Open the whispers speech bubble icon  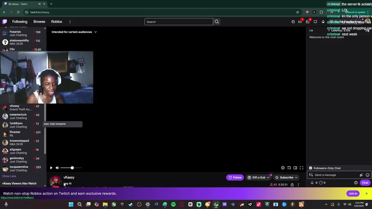pos(315,22)
